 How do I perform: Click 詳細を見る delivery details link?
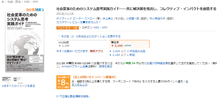tap(106, 67)
